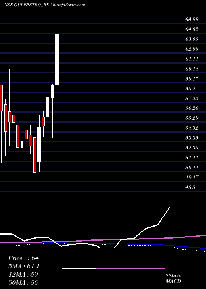Click the 53.35 price axis label
The width and height of the screenshot is (206, 289).
click(192, 137)
